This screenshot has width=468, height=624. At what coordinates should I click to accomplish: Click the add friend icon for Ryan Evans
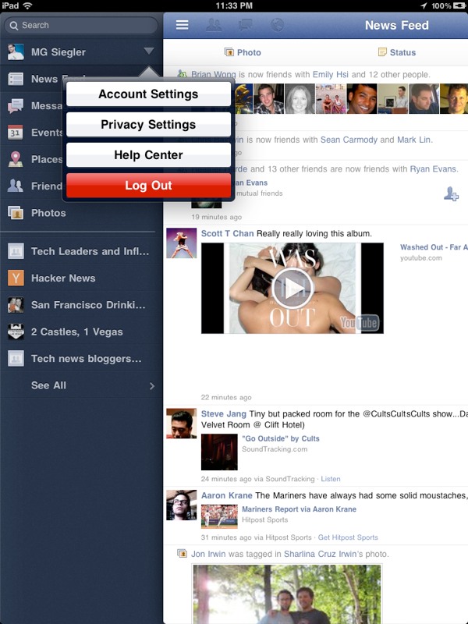coord(451,193)
